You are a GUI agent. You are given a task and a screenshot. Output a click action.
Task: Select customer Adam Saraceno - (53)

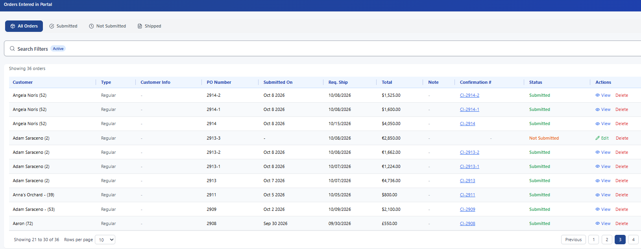coord(34,209)
